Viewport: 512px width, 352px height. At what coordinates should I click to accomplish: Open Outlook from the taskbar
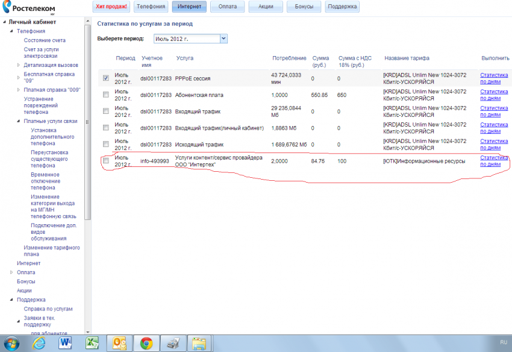(119, 343)
